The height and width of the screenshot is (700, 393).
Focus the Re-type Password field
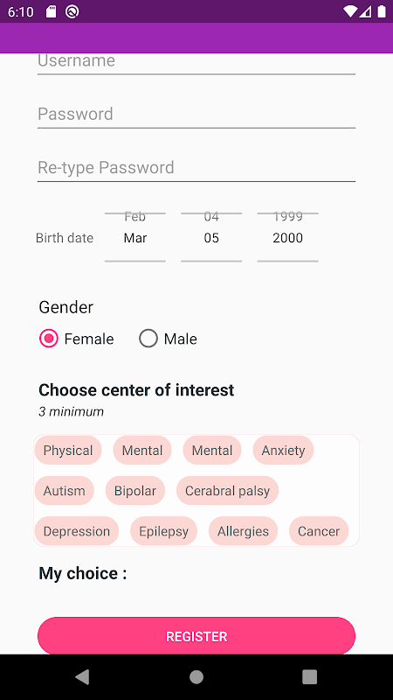[x=196, y=168]
